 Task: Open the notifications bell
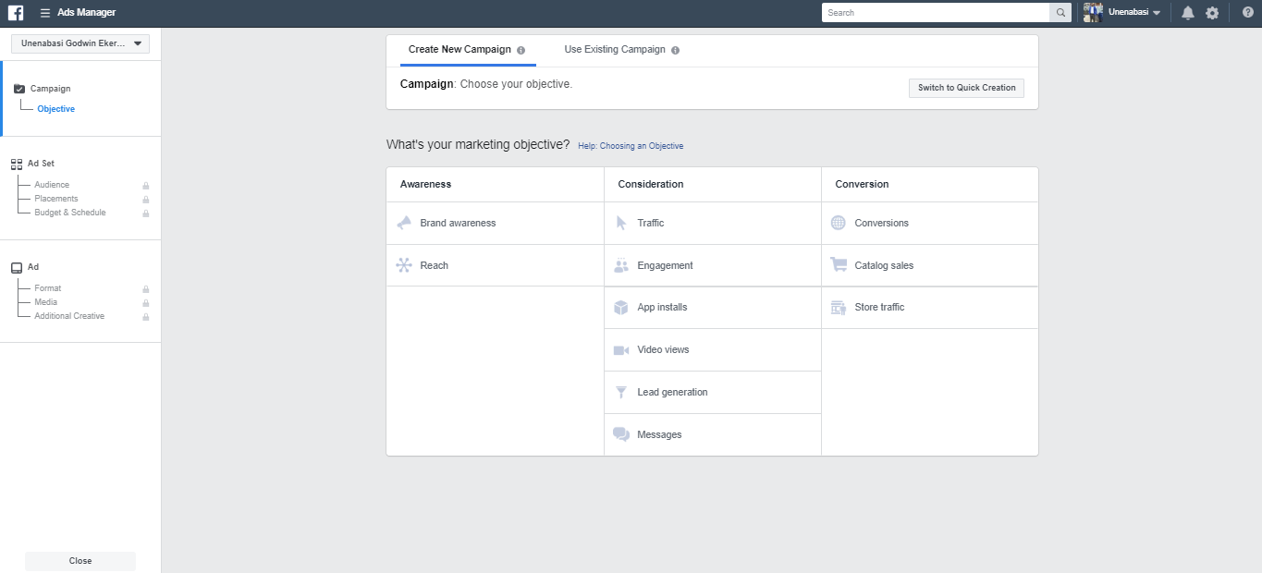[x=1188, y=13]
